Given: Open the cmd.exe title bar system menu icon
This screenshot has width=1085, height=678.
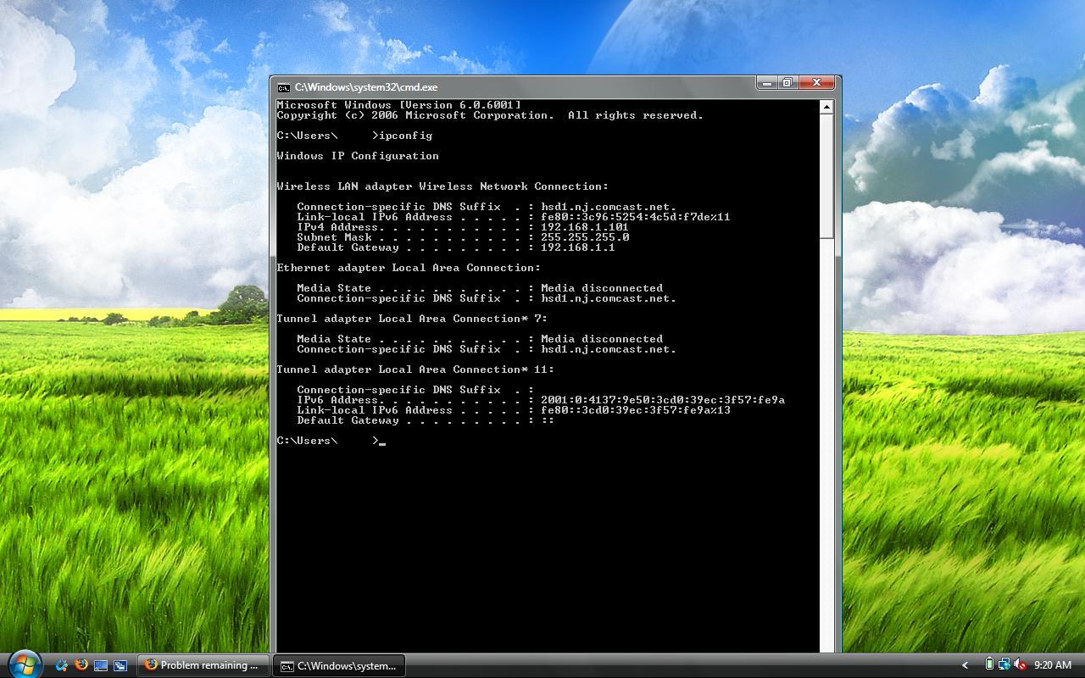Looking at the screenshot, I should pos(284,87).
